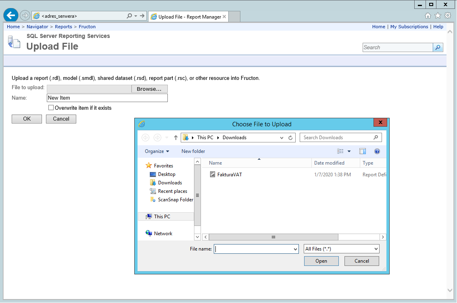Screen dimensions: 457x303
Task: Click the horizontal scrollbar in file list
Action: click(294, 237)
